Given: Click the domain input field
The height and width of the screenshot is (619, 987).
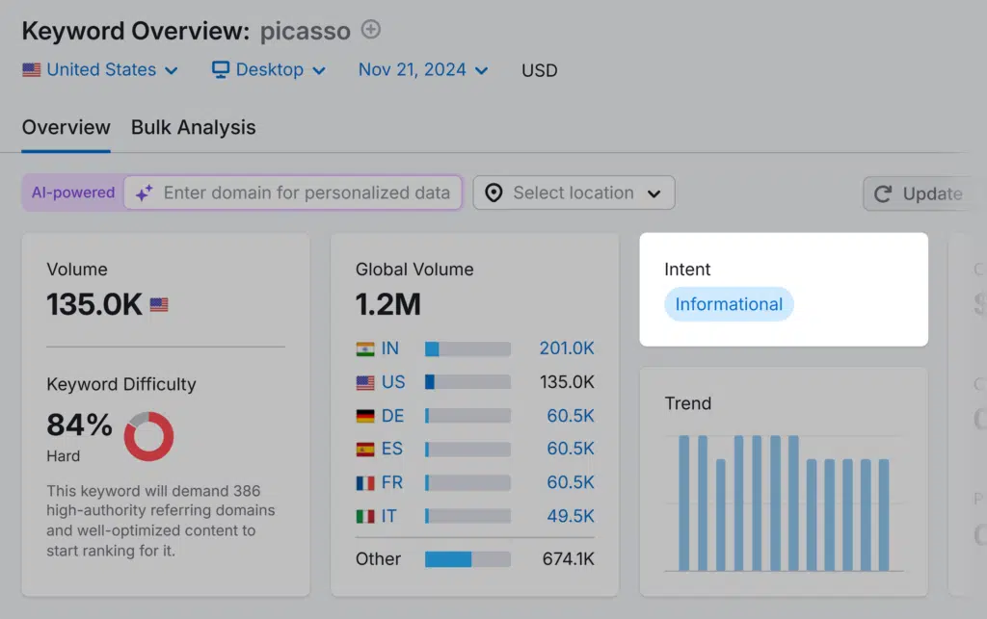Looking at the screenshot, I should (x=307, y=193).
